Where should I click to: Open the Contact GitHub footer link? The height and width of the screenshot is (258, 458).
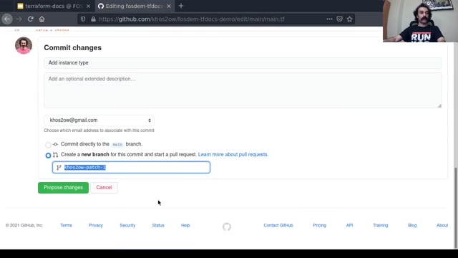point(278,225)
